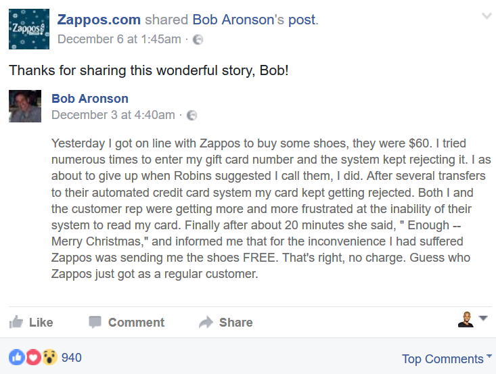Open the December 6 at 1:45am timestamp
Screen dimensions: 496x374
click(119, 39)
